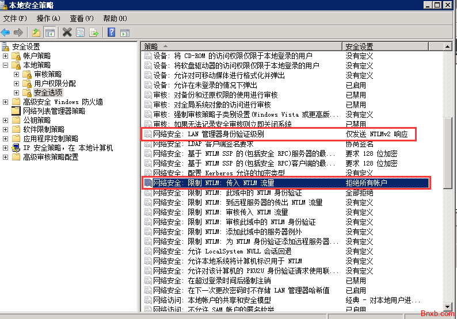Click policy icon of 允许在未登录的情况下弹出 row
This screenshot has width=457, height=319.
pyautogui.click(x=148, y=85)
